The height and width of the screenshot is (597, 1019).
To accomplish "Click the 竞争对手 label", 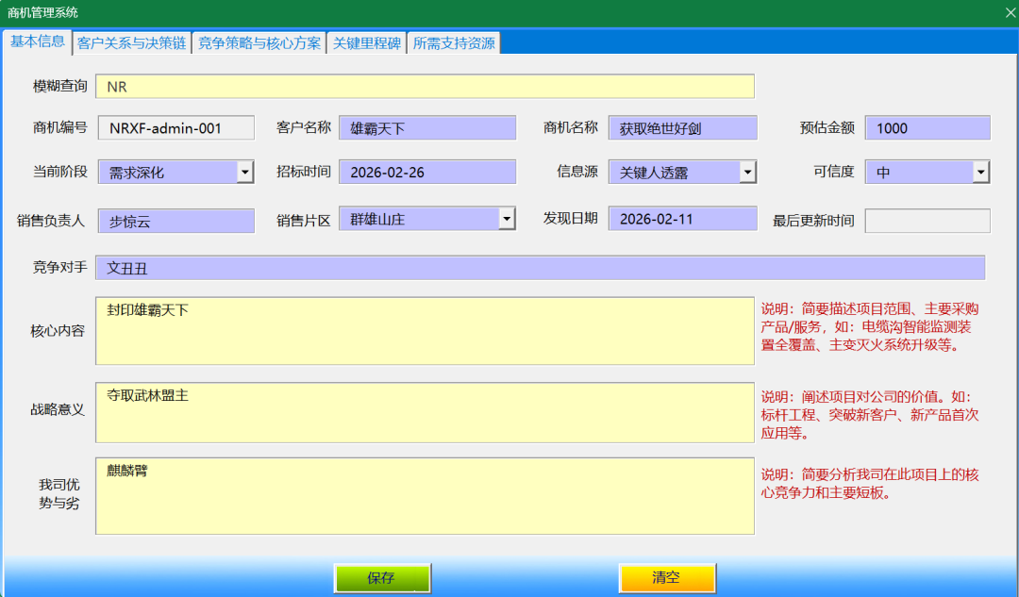I will click(59, 267).
